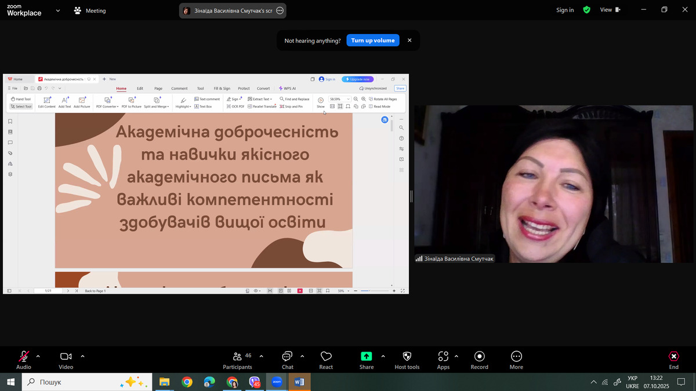Switch to the Meeting tab
Image resolution: width=696 pixels, height=391 pixels.
[x=90, y=10]
